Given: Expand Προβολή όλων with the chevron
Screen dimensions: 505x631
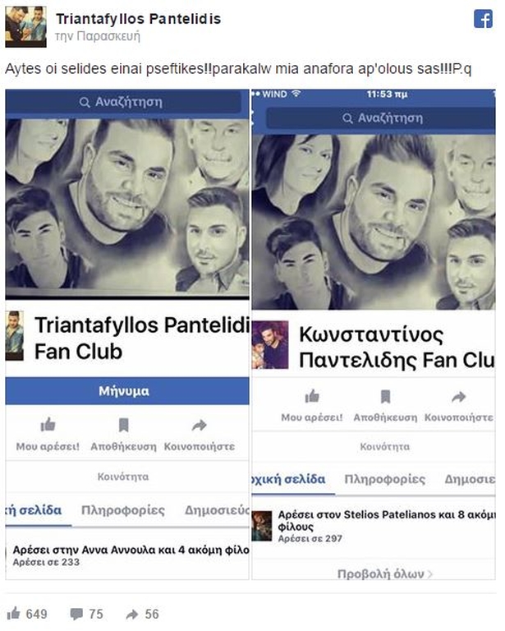Looking at the screenshot, I should [x=385, y=573].
